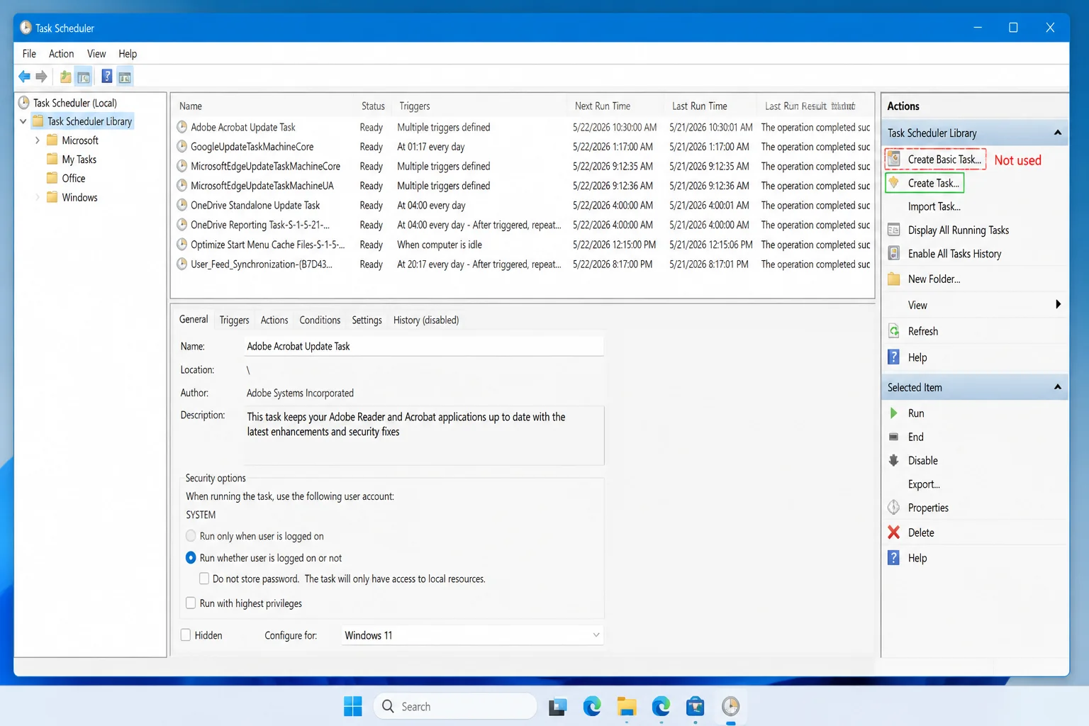This screenshot has width=1089, height=726.
Task: Click the clock icon of GoogleUpdateTaskMachineCore
Action: [182, 147]
